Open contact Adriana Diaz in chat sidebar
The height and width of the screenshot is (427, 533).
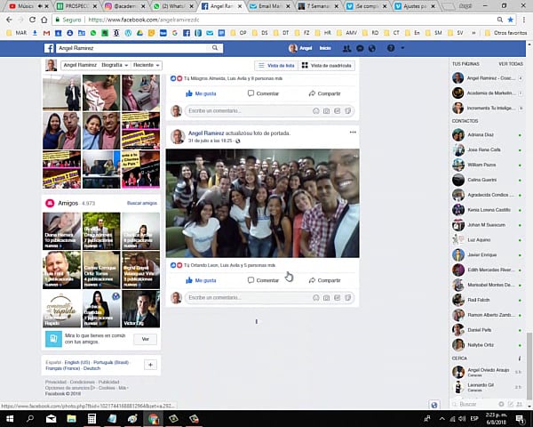tap(487, 135)
